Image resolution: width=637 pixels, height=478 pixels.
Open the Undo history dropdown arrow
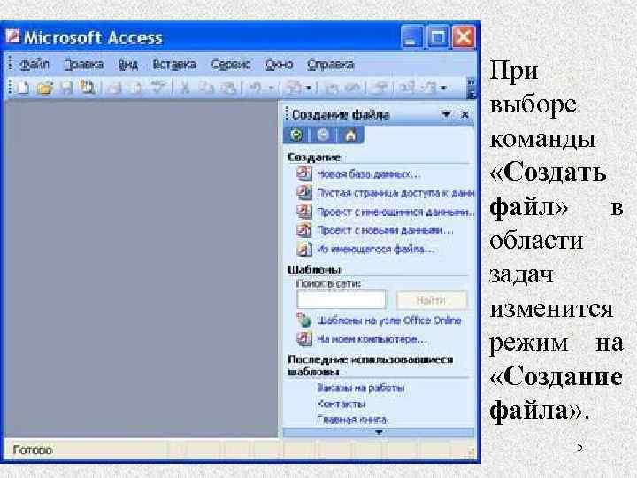[x=271, y=88]
